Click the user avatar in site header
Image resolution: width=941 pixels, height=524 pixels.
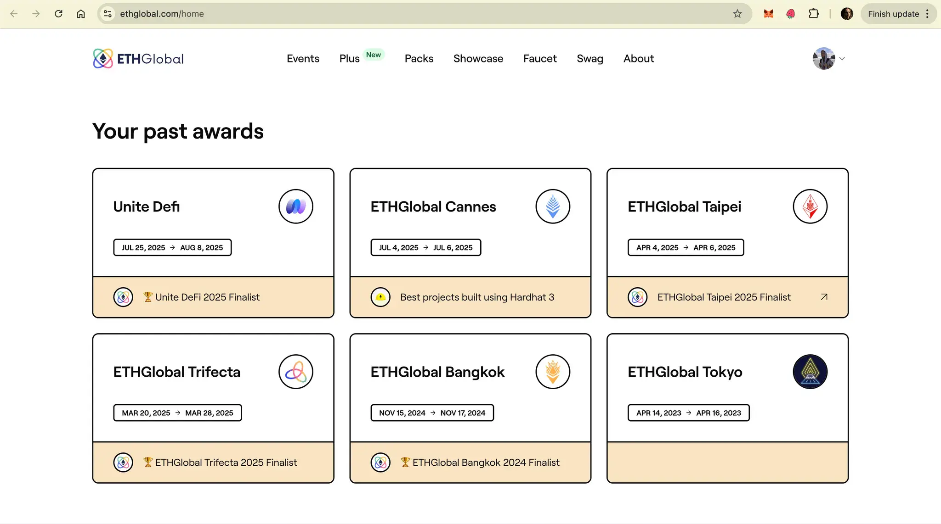(x=824, y=59)
